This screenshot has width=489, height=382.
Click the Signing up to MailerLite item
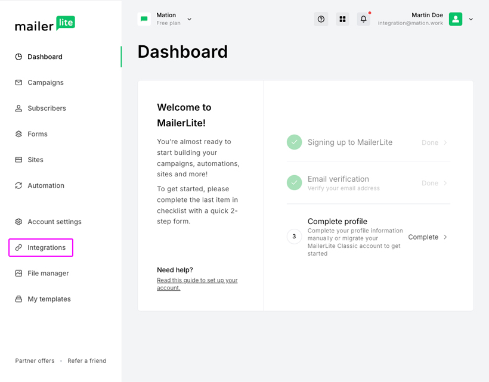pyautogui.click(x=350, y=142)
